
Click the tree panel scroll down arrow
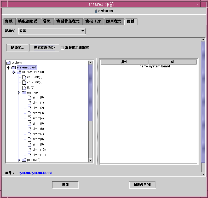click(90, 160)
